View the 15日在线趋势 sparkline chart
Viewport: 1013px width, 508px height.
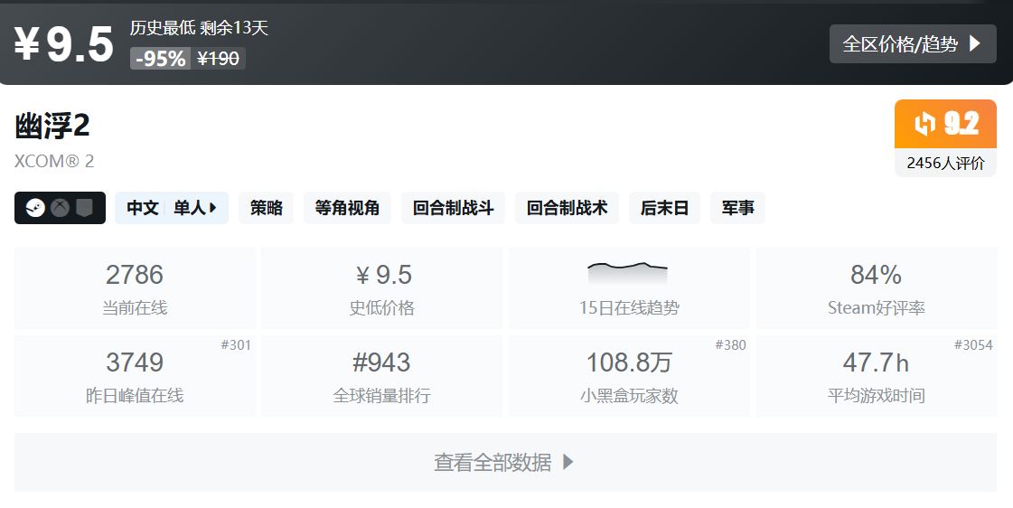(627, 273)
